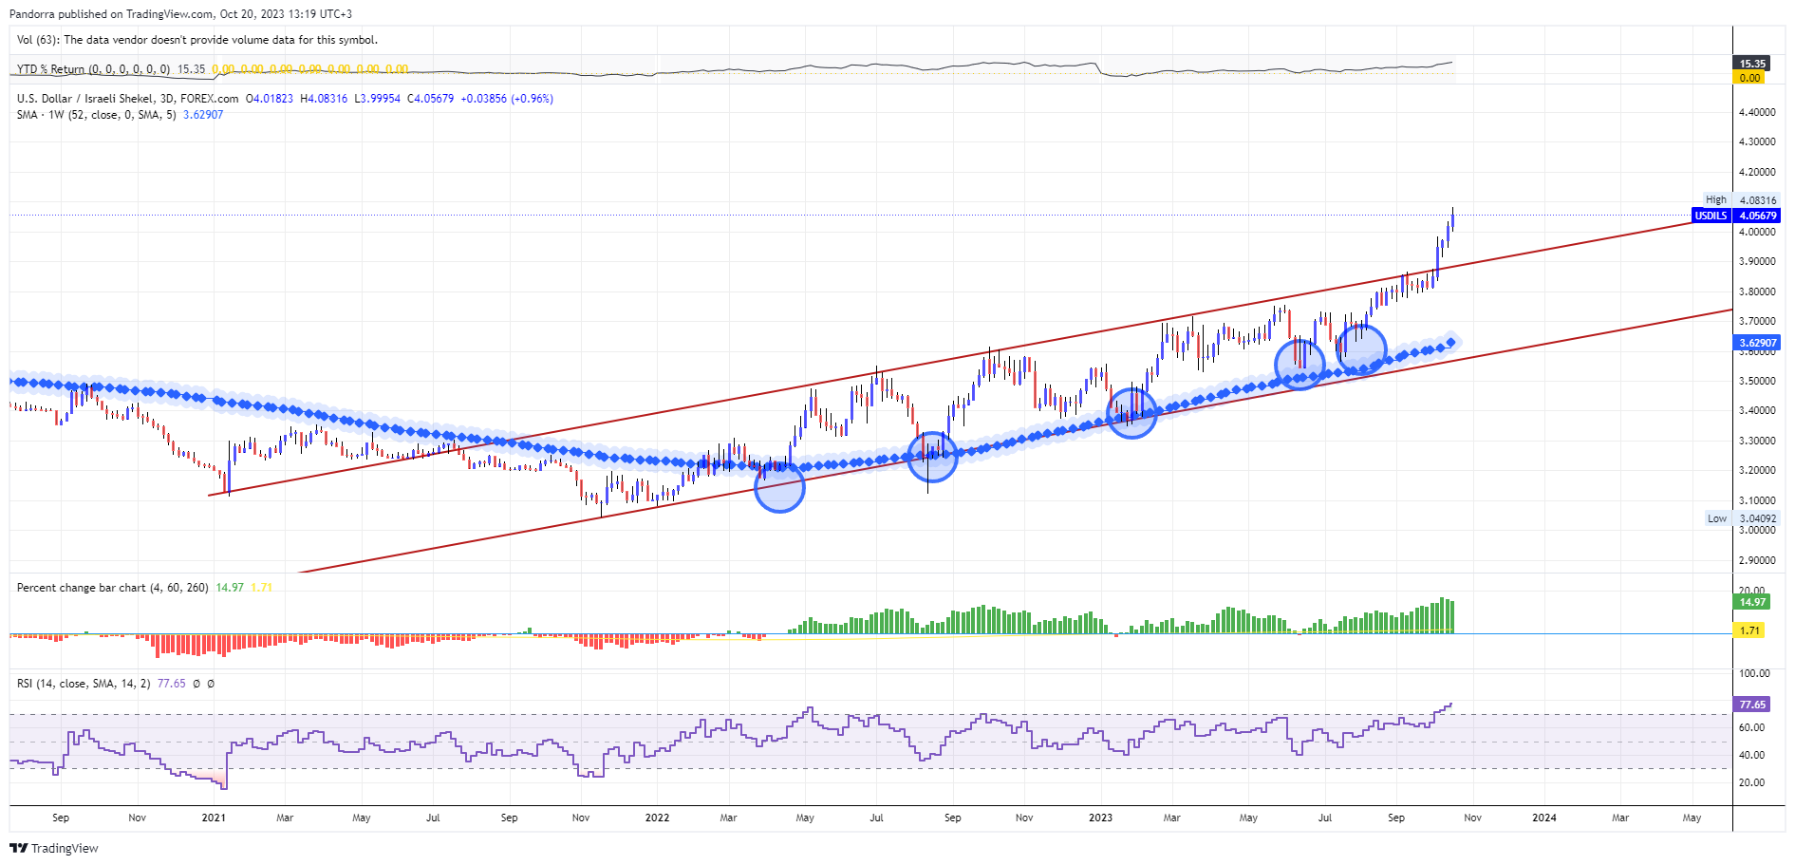Open the Pandorra published on TradingView.com header
The height and width of the screenshot is (865, 1795).
point(180,14)
